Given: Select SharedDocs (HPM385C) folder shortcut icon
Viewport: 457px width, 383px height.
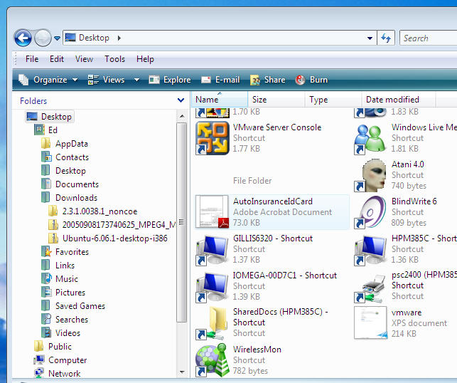Looking at the screenshot, I should [213, 323].
